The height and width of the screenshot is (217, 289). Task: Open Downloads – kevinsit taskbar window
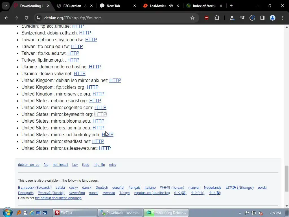coord(121,213)
